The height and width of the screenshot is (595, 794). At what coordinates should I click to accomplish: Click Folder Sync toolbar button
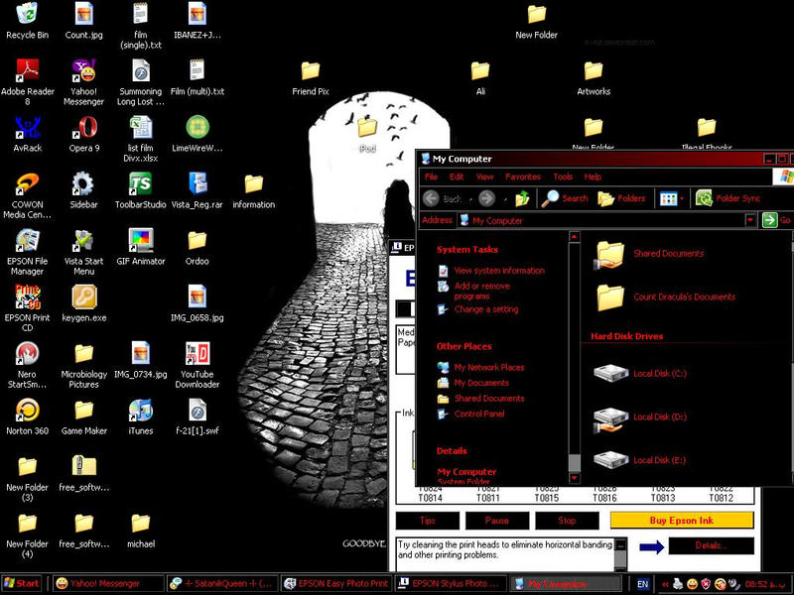click(728, 198)
